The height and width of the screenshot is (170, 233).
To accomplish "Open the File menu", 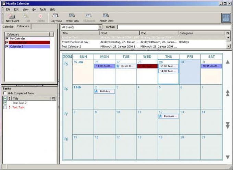I will click(x=8, y=9).
